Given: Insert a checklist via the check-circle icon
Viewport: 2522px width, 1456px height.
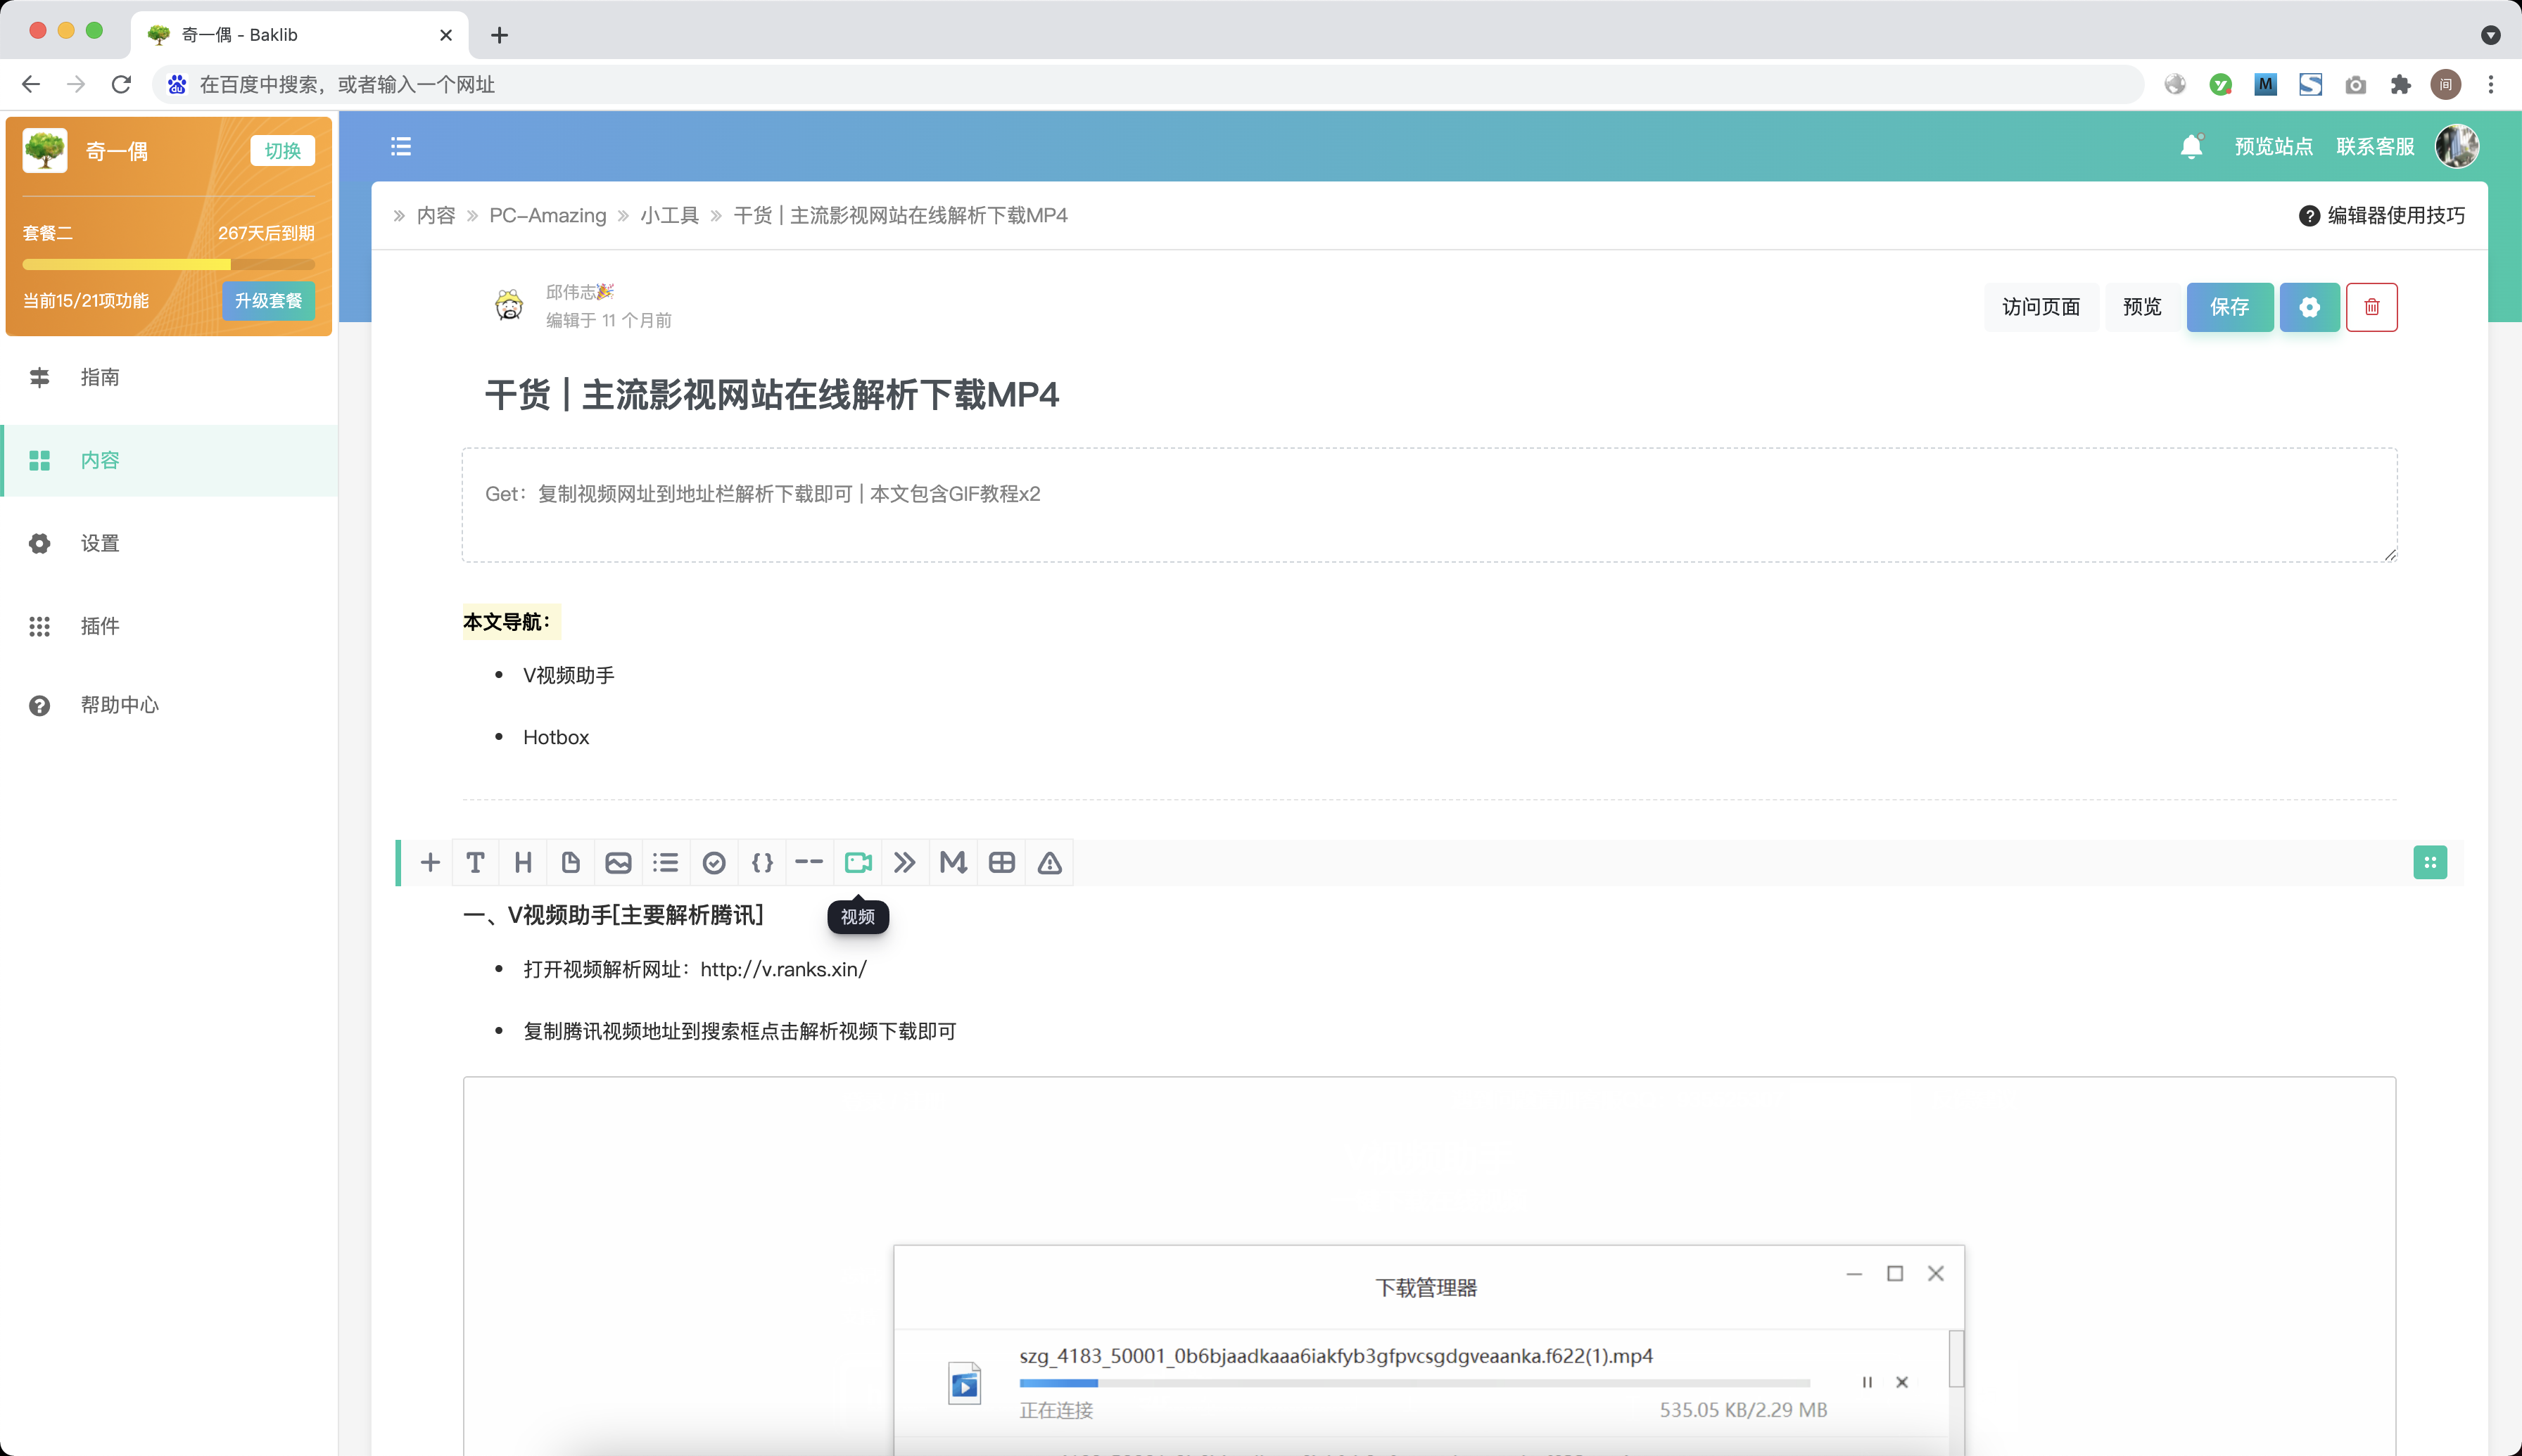Looking at the screenshot, I should (x=714, y=861).
